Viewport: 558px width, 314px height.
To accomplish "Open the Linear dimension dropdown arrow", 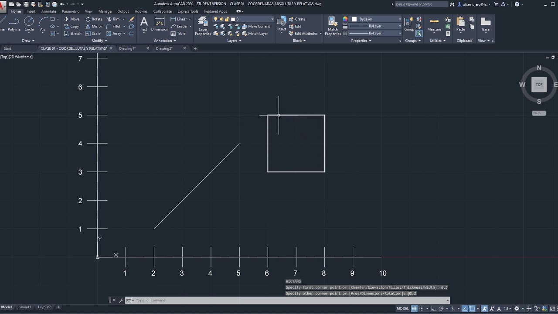I will tap(190, 19).
